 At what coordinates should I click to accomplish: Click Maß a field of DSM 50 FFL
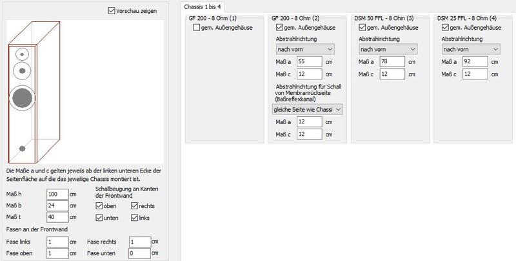(x=392, y=61)
